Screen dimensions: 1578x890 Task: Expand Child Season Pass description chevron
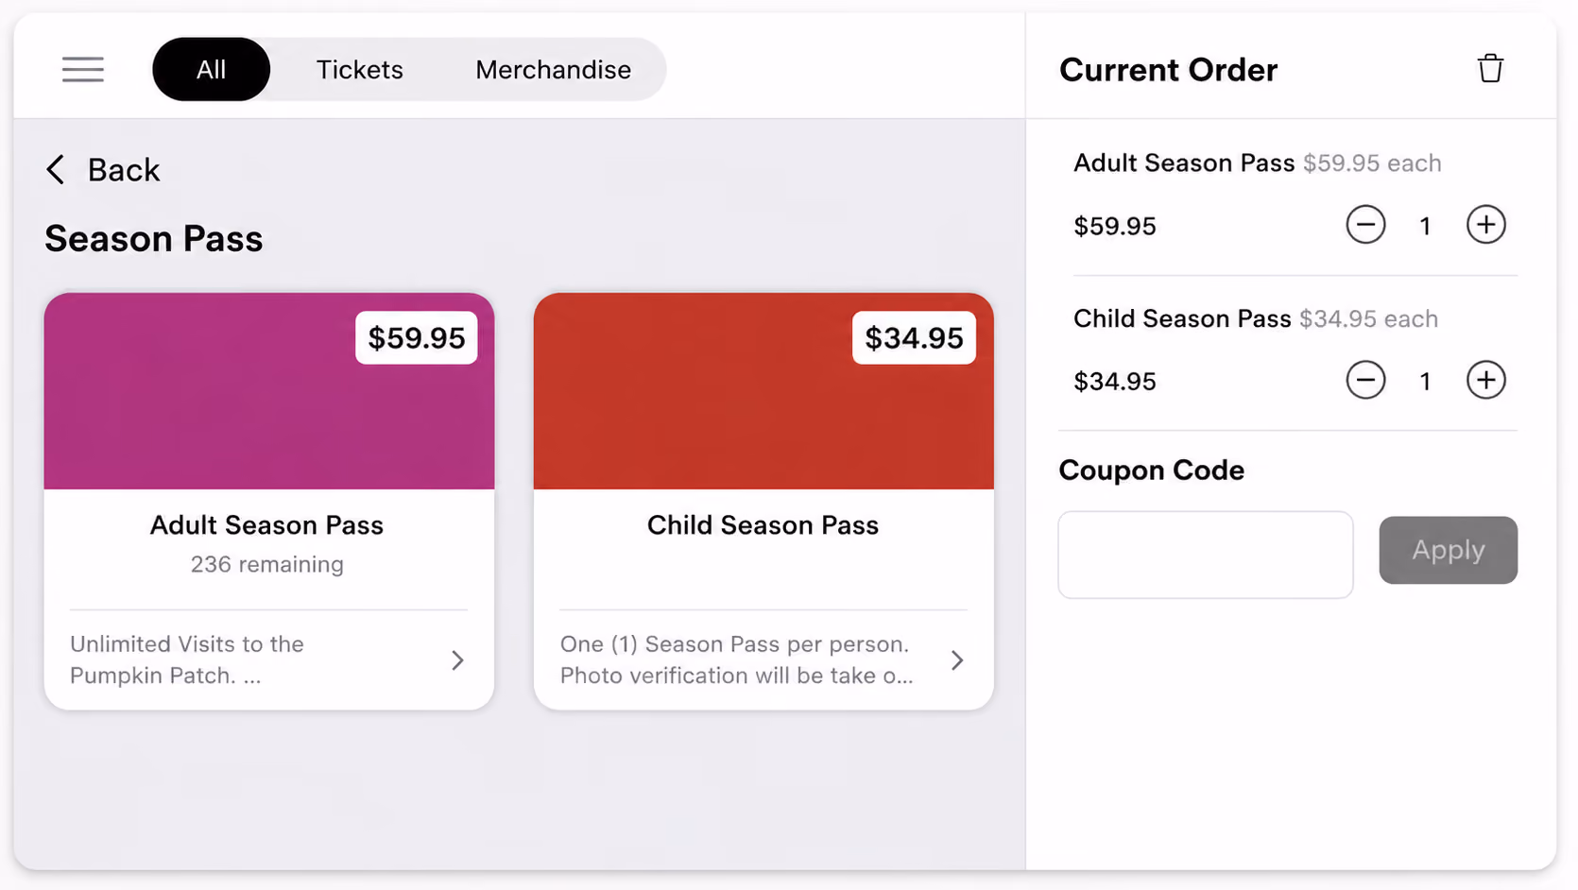point(957,659)
